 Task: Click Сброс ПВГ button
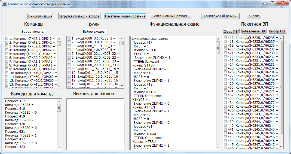[231, 31]
